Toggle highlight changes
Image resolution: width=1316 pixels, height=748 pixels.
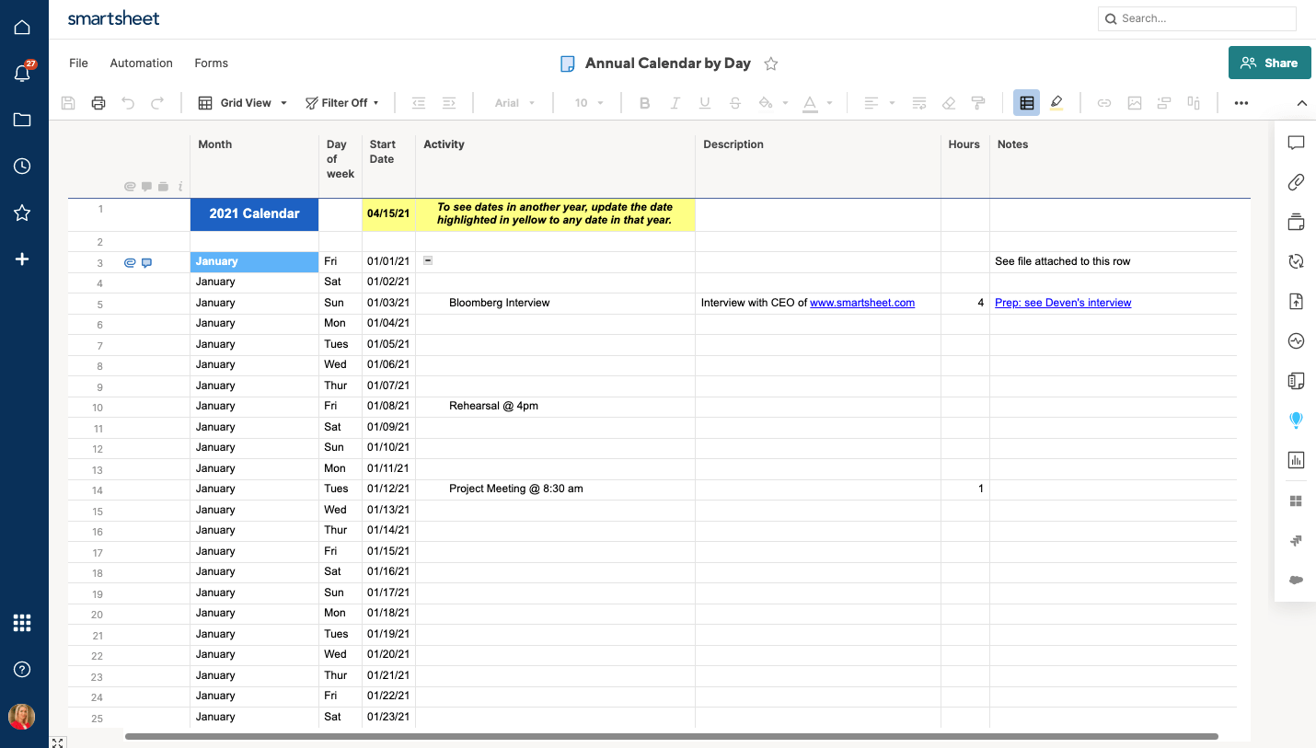(1056, 103)
